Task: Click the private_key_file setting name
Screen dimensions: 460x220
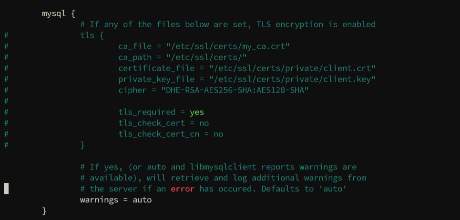Action: point(156,79)
